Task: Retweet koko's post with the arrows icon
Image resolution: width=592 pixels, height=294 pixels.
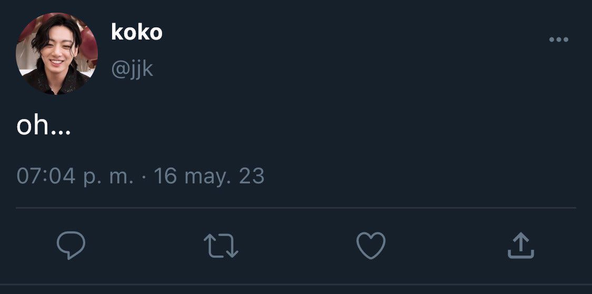Action: (221, 246)
